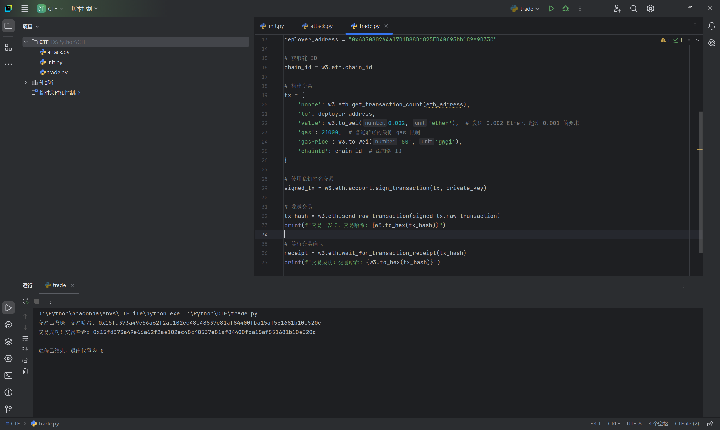Click the UTF-8 encoding in the status bar
720x430 pixels.
[634, 424]
